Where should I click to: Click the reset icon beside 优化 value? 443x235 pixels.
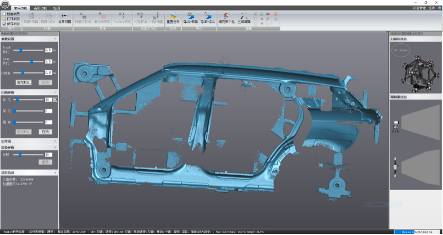55,100
